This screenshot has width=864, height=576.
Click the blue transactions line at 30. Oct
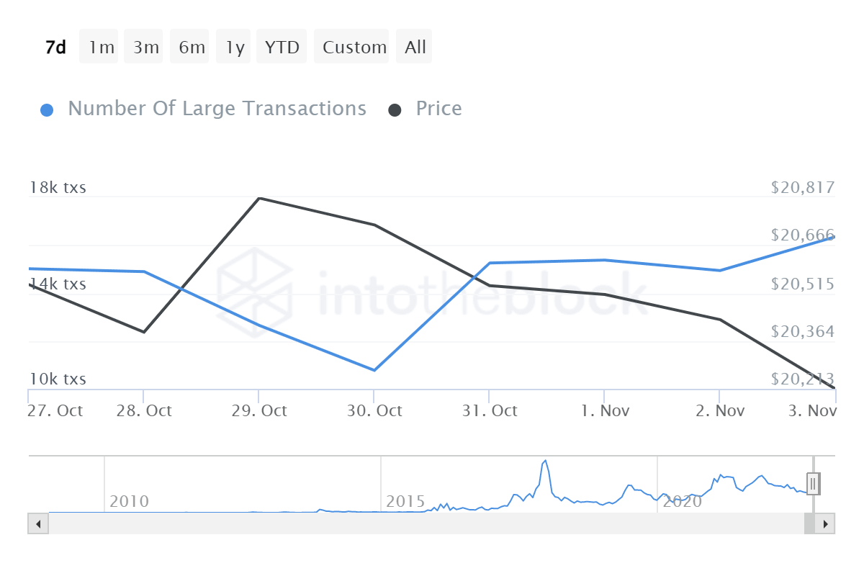(374, 369)
